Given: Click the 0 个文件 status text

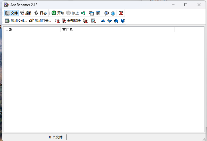Looking at the screenshot, I should [x=56, y=137].
